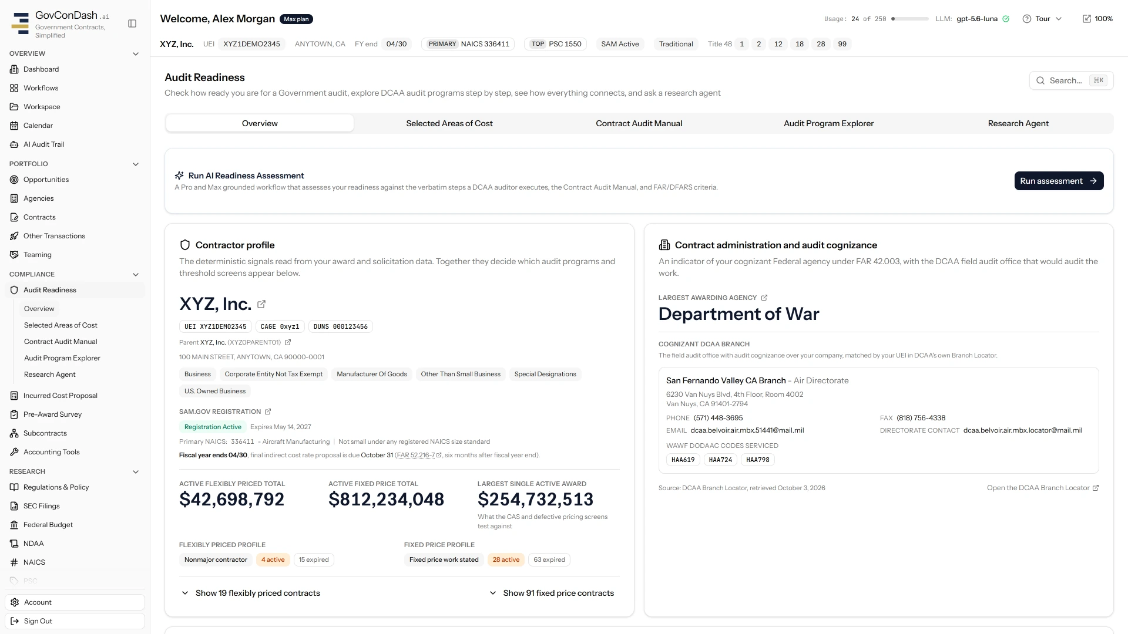Open Opportunities target icon

pos(14,180)
